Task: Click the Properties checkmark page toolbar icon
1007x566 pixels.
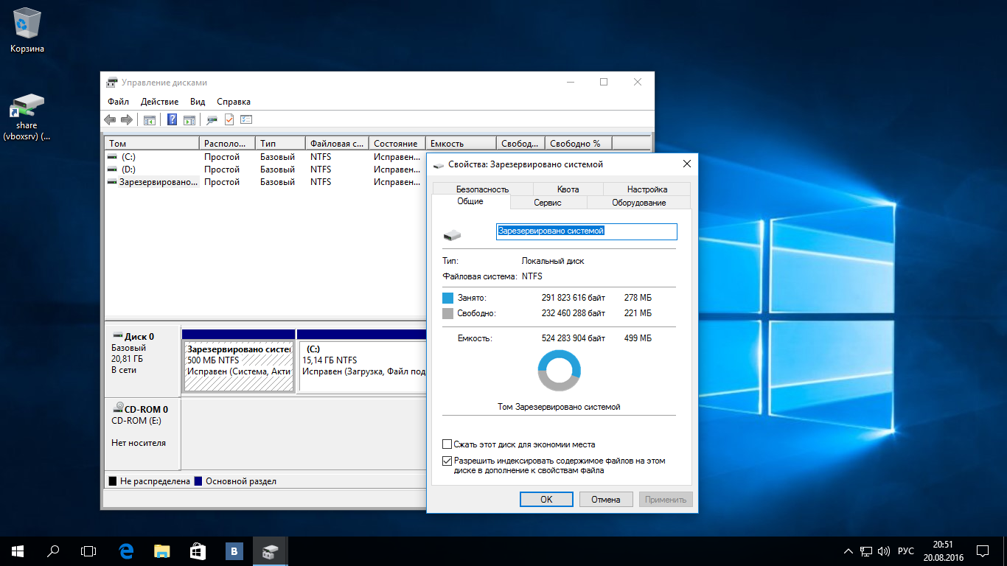Action: point(229,119)
